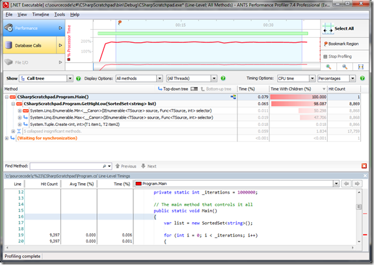The width and height of the screenshot is (374, 265).
Task: Click call graph icon on Main row
Action: point(233,97)
